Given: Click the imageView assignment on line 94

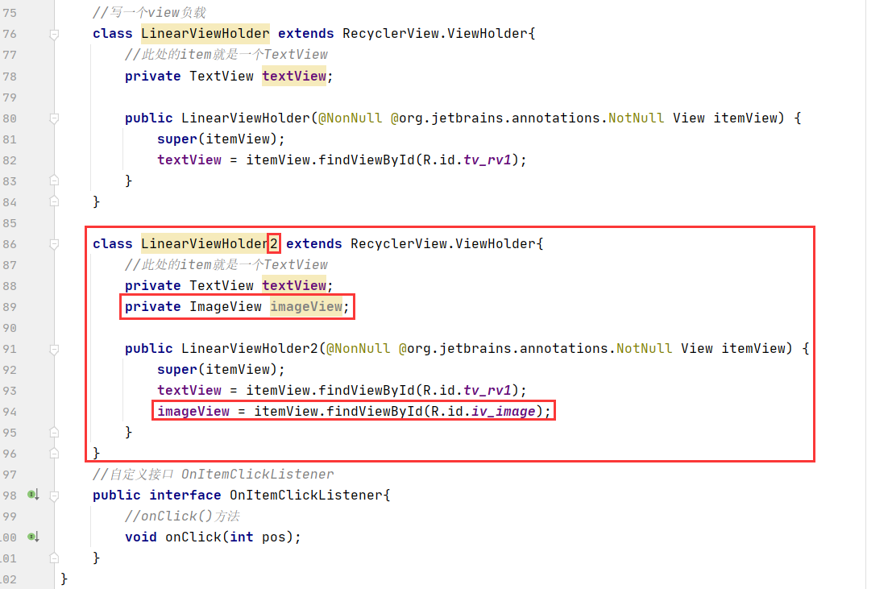Looking at the screenshot, I should point(354,412).
